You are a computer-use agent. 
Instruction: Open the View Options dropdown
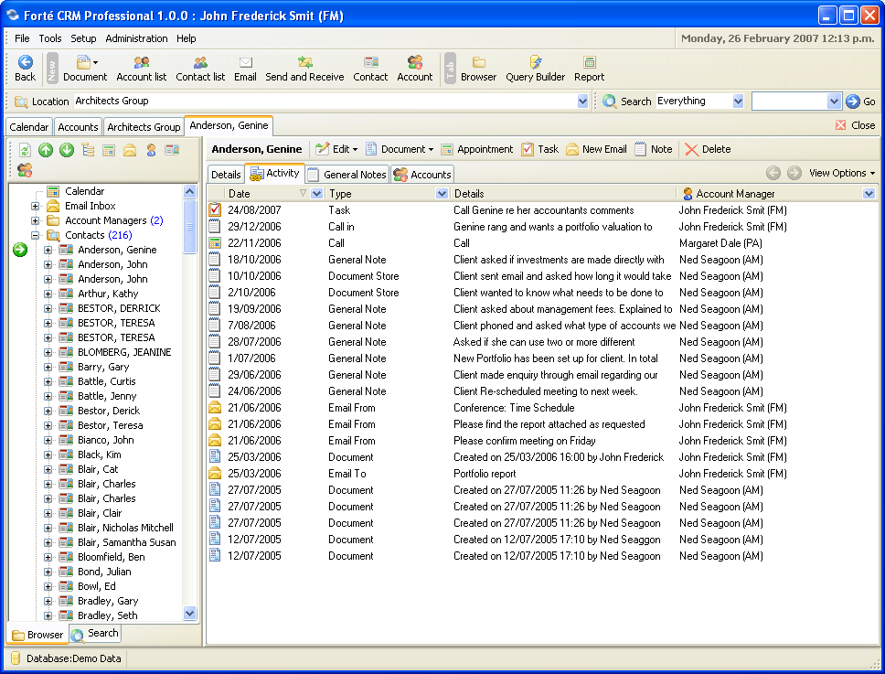[x=841, y=173]
